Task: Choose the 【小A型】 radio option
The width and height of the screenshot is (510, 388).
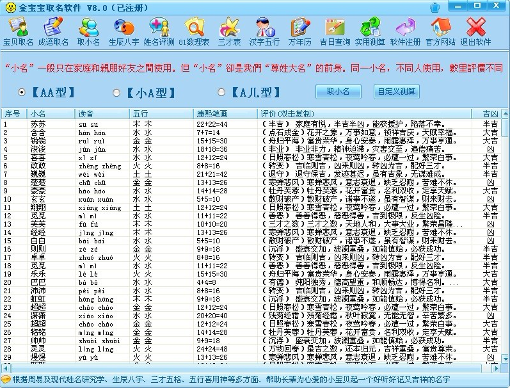Action: 116,92
